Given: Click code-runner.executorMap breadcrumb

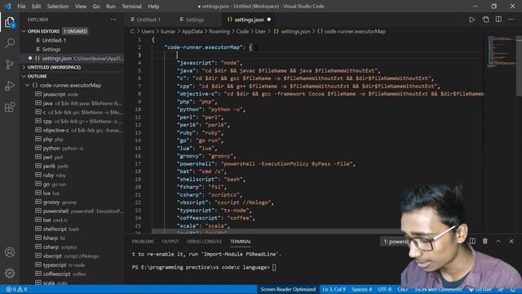Looking at the screenshot, I should click(x=355, y=31).
